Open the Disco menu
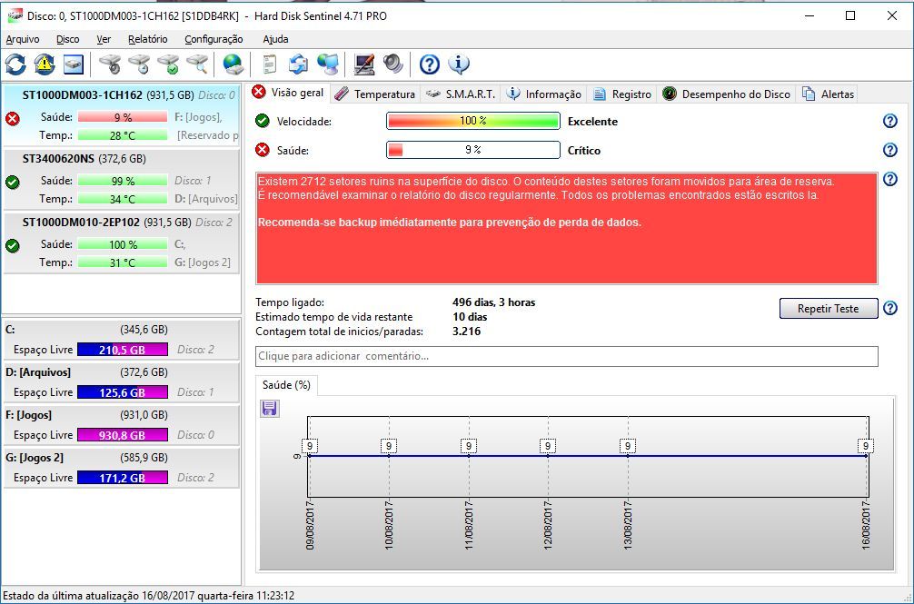914x604 pixels. pyautogui.click(x=67, y=39)
